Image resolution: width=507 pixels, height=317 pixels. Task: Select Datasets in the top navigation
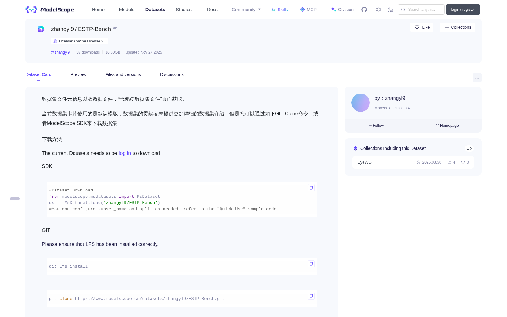[155, 10]
